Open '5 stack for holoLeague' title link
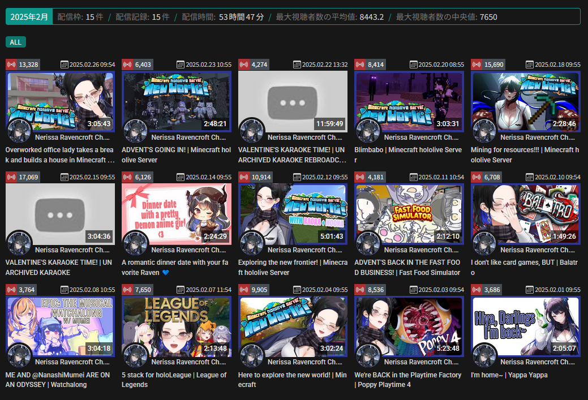588x400 pixels. pyautogui.click(x=174, y=380)
